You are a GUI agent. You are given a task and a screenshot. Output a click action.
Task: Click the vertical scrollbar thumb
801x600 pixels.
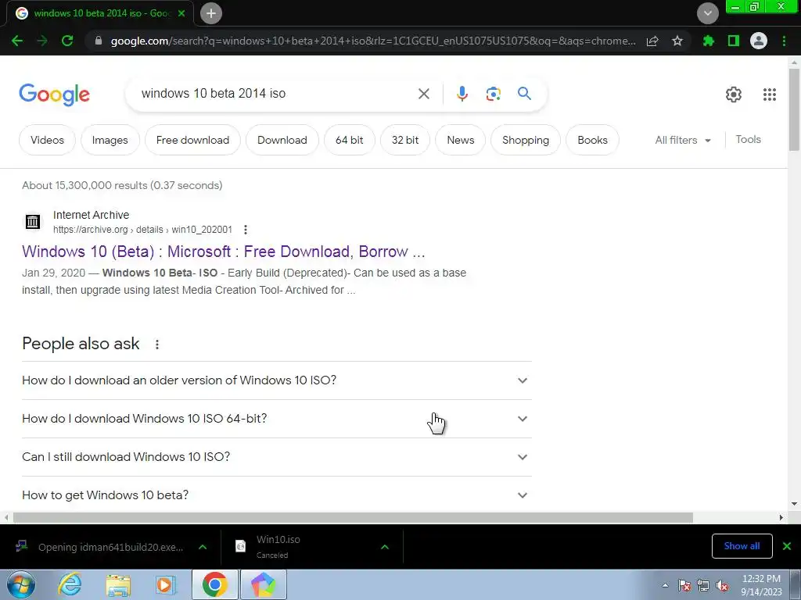794,109
